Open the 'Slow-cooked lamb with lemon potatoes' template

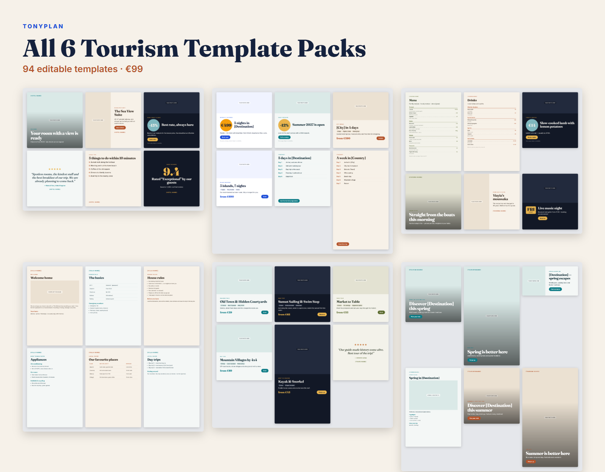550,120
